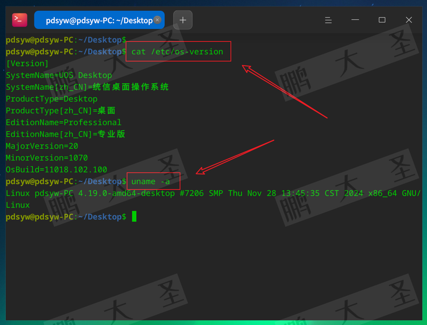Click the green terminal cursor block

point(134,216)
